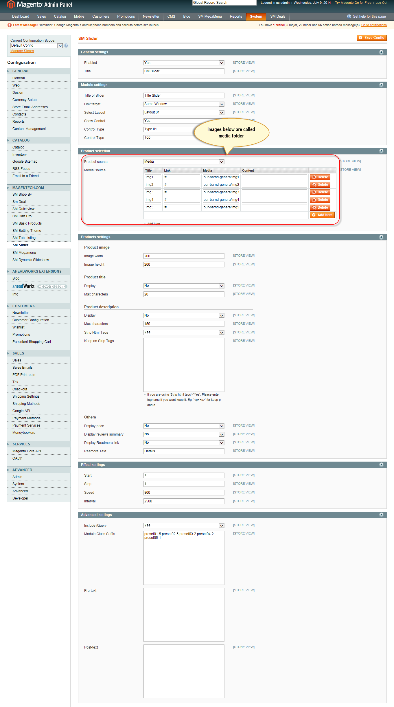
Task: Collapse the Module settings section using its arrow icon
Action: (381, 85)
